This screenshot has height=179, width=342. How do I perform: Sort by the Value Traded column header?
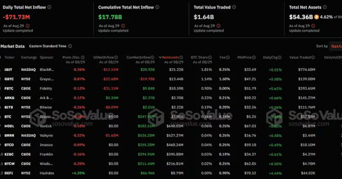coord(300,57)
